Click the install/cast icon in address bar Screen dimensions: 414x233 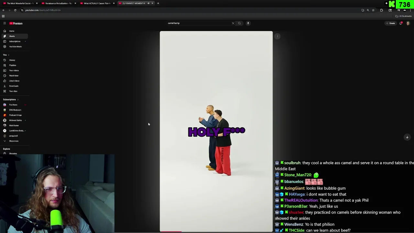pos(363,10)
